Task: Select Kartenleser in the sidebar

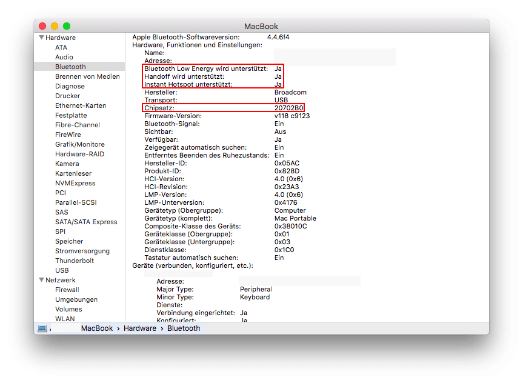Action: [x=73, y=173]
